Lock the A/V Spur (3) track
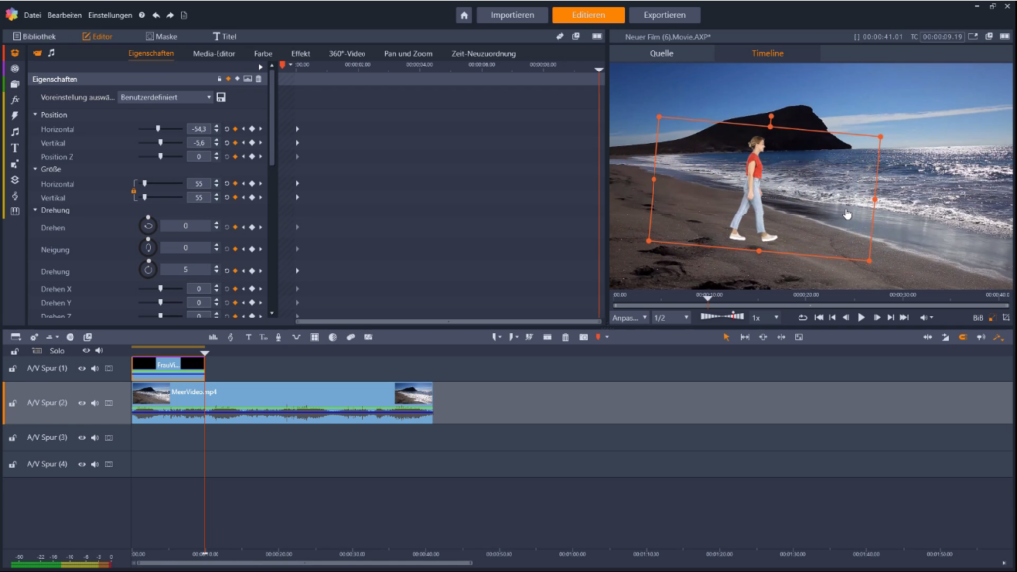 pyautogui.click(x=12, y=438)
